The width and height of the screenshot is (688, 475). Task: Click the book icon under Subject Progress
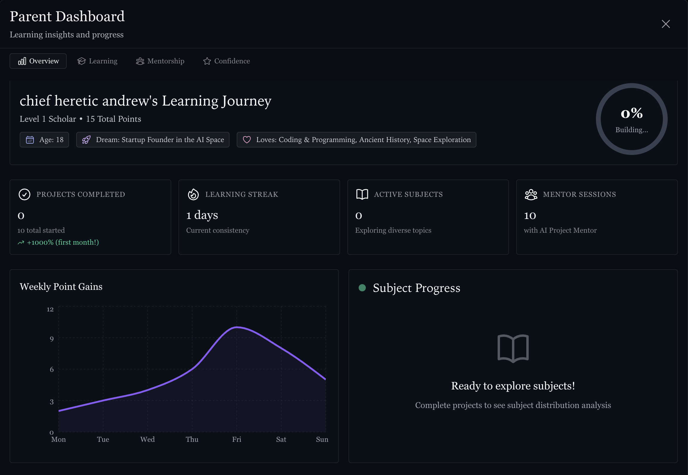click(x=513, y=348)
